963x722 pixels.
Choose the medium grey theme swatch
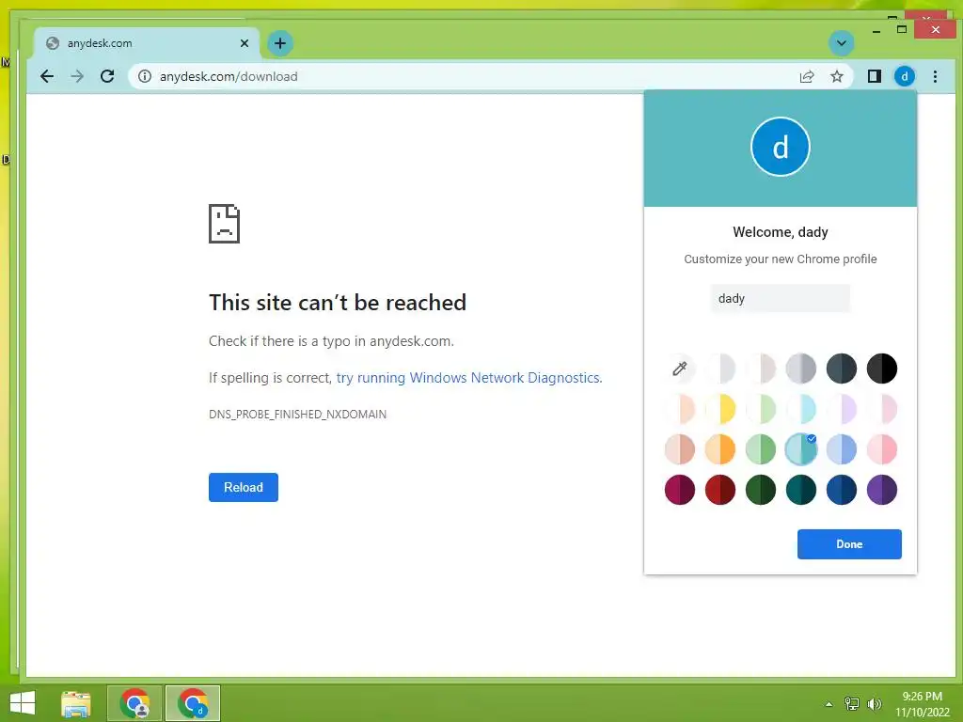[x=801, y=369]
